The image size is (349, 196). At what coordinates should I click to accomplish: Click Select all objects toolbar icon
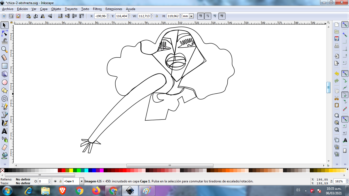[4, 16]
